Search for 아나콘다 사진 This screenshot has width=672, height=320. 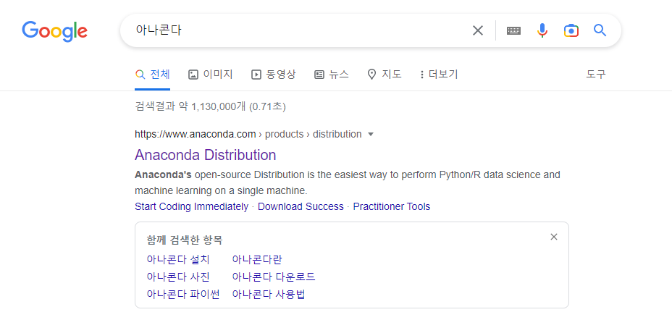(x=178, y=277)
